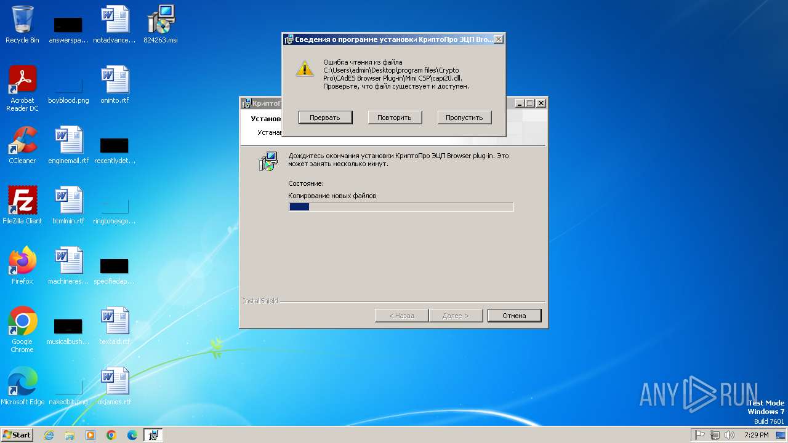Close the error dialog window

click(x=499, y=39)
